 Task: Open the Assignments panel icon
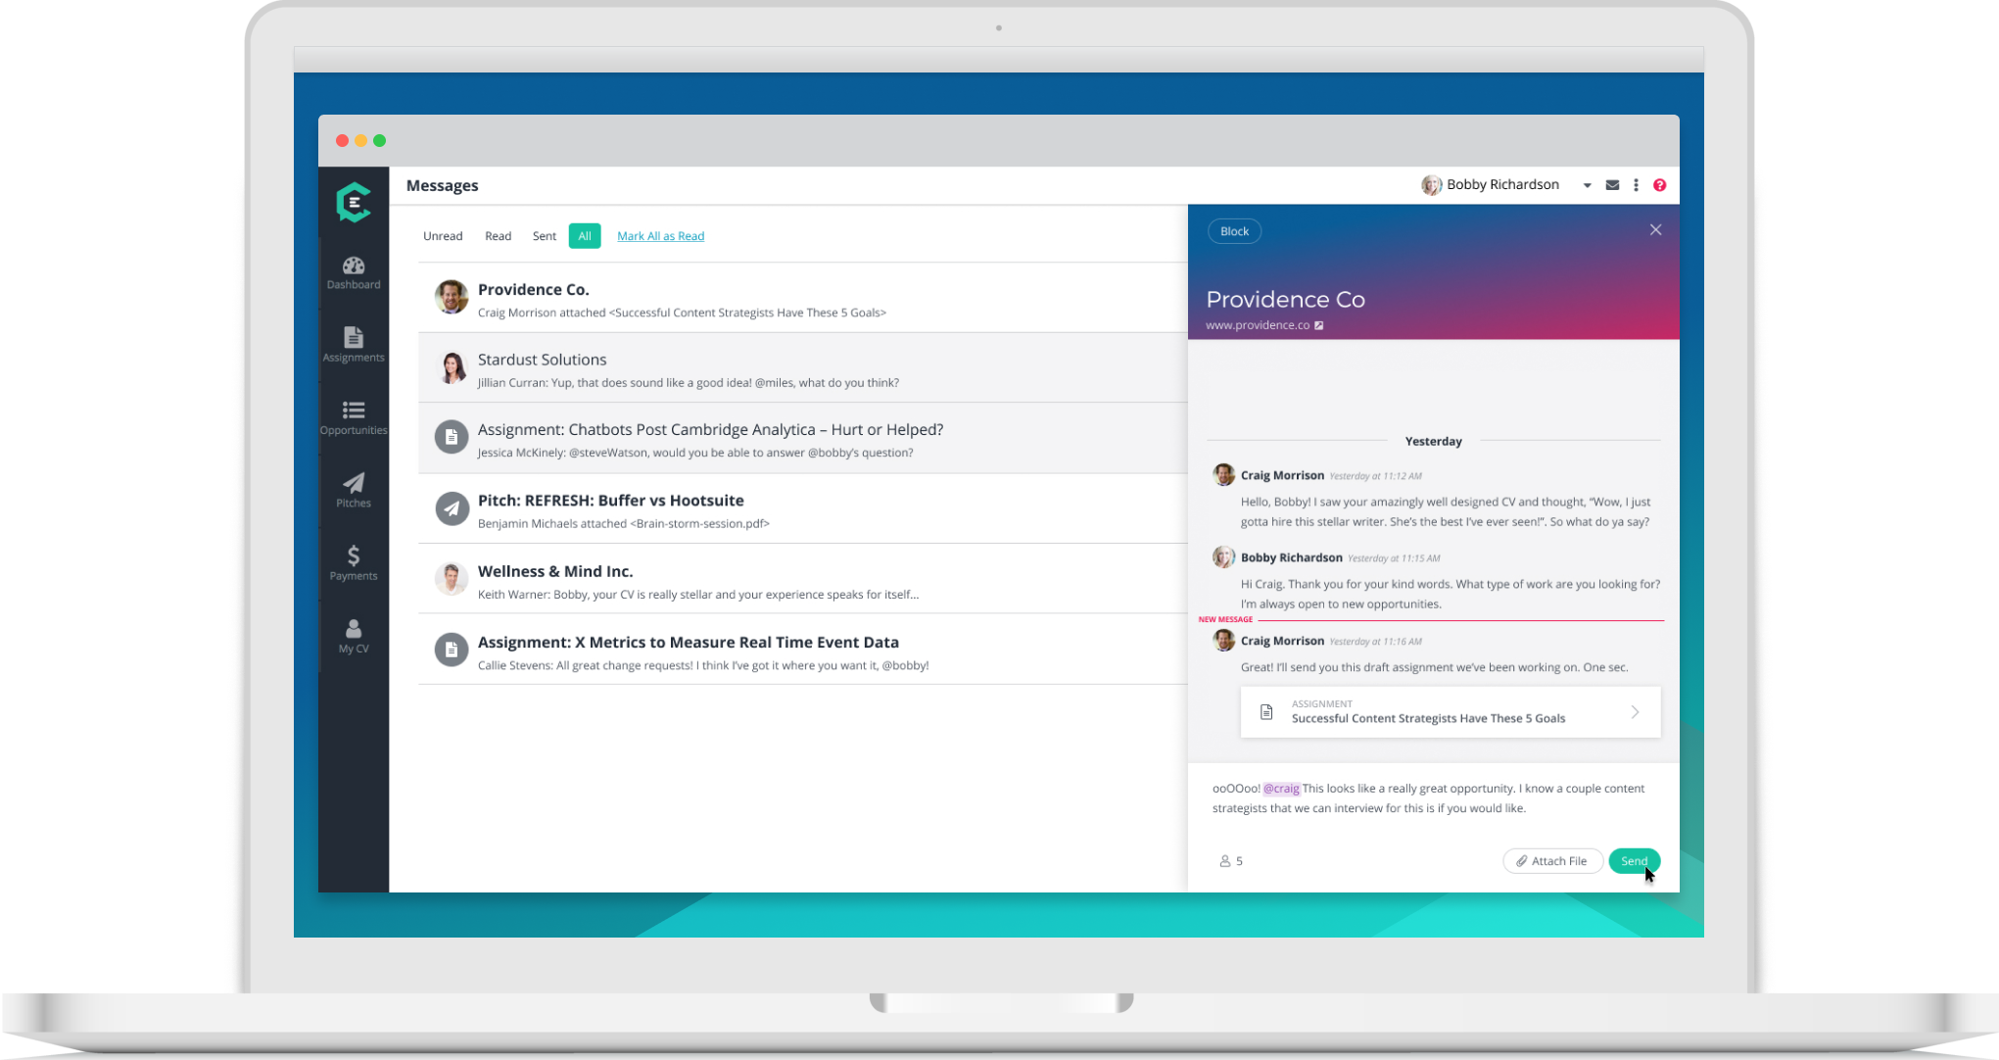(351, 344)
